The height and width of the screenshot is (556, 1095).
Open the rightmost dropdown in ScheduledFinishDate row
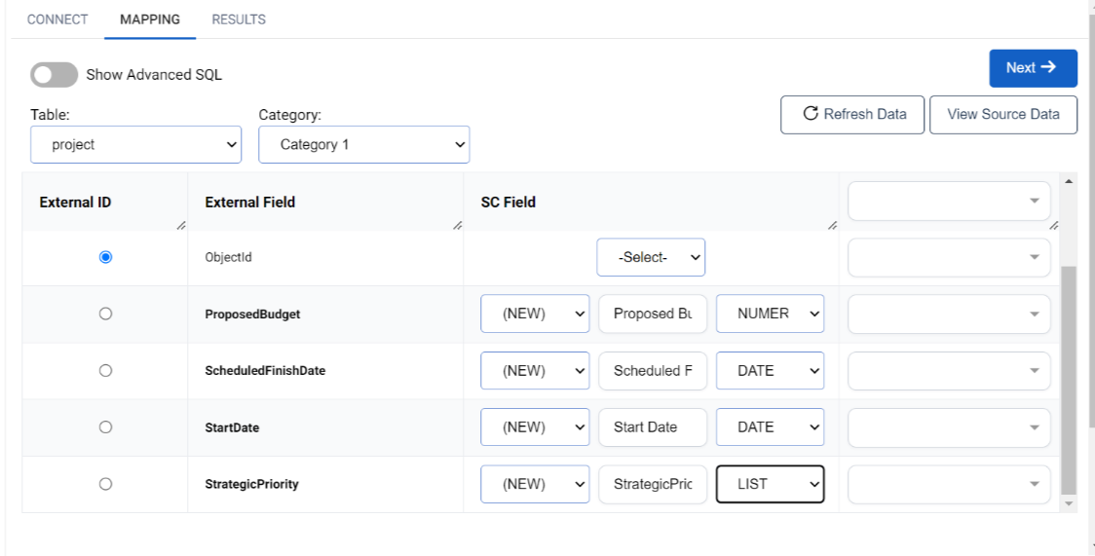949,370
